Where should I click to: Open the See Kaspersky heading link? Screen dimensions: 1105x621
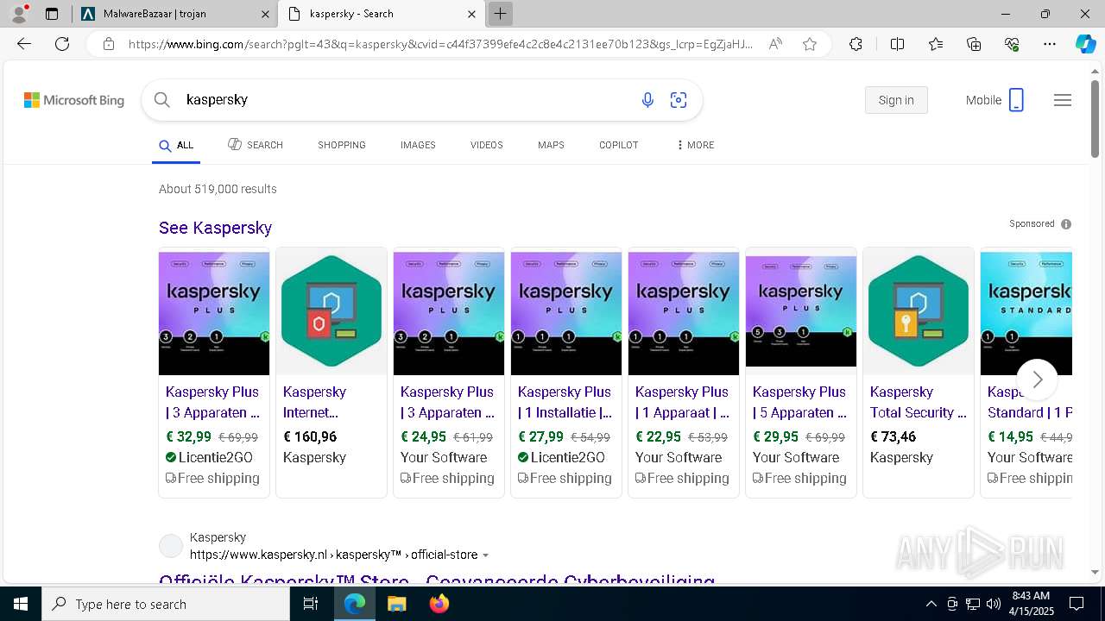pos(215,228)
